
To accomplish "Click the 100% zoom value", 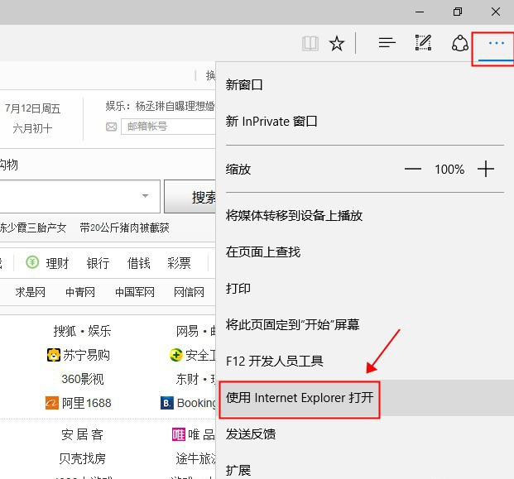I will pyautogui.click(x=449, y=170).
